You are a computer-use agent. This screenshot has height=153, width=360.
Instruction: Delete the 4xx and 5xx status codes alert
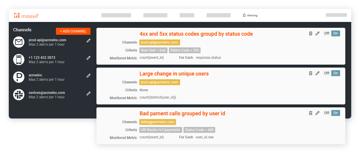(311, 33)
